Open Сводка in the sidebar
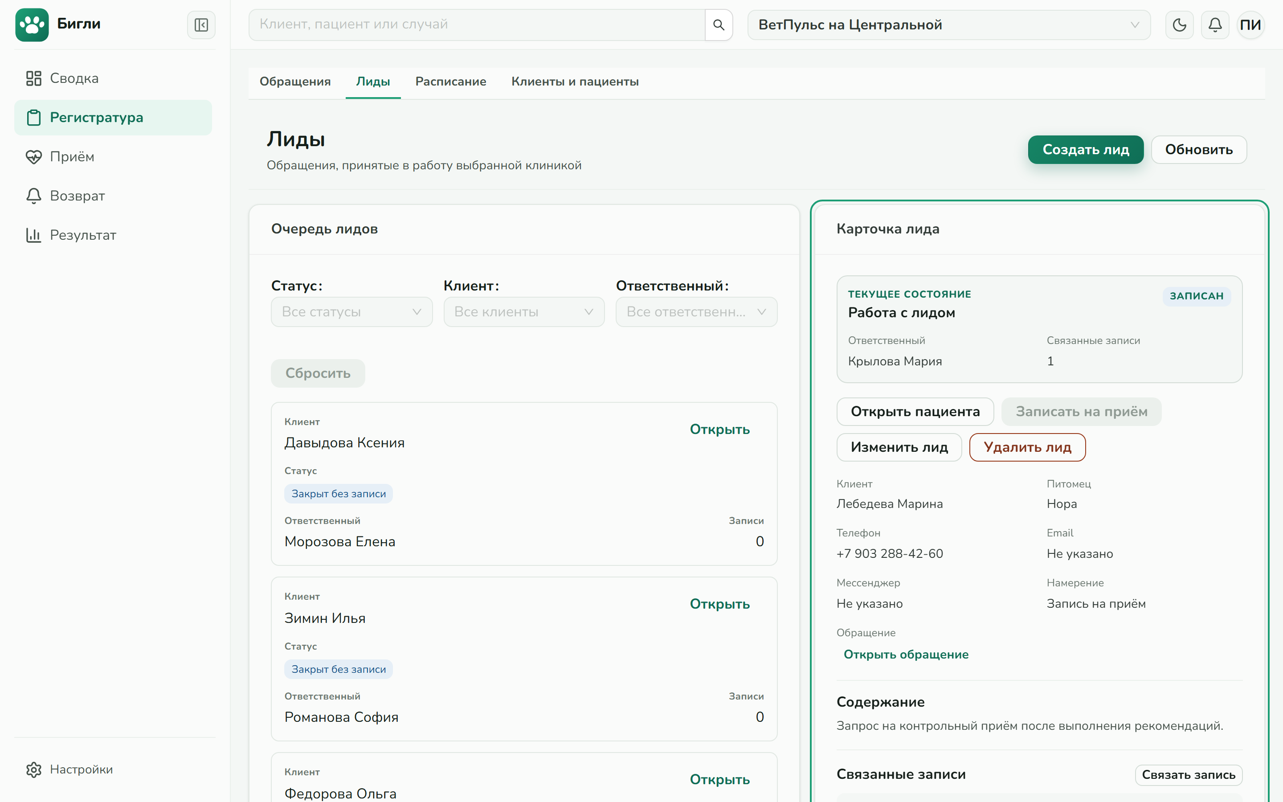This screenshot has width=1283, height=802. click(x=113, y=78)
